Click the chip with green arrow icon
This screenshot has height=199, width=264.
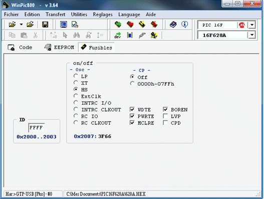[x=118, y=25]
